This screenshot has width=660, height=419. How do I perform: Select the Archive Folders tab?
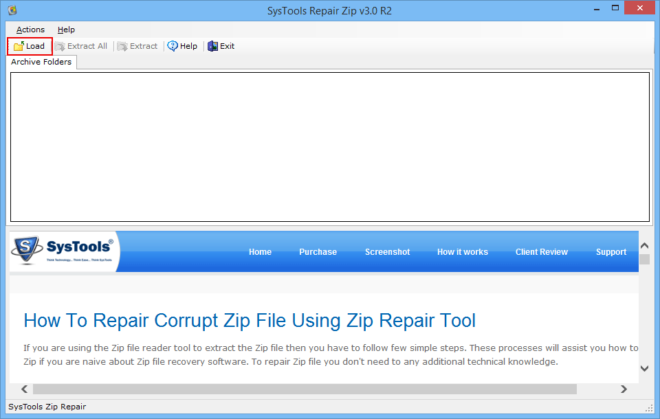coord(41,62)
